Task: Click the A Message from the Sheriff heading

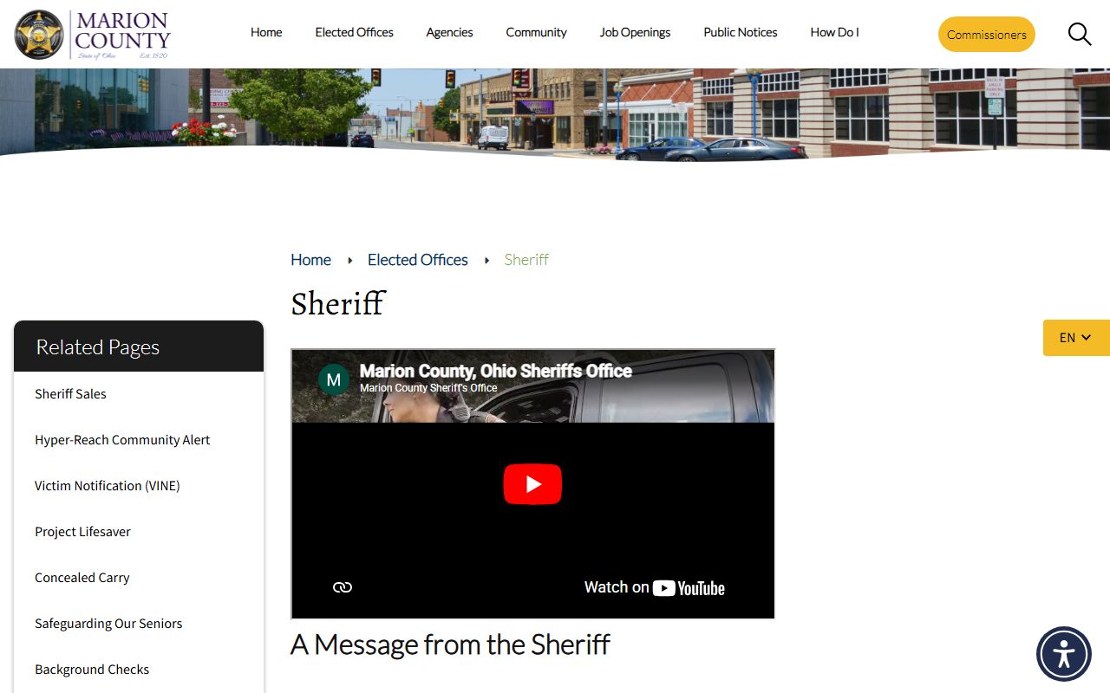Action: [450, 644]
